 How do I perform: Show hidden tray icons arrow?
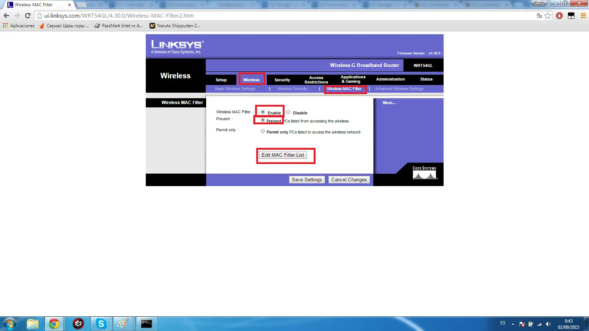[513, 324]
